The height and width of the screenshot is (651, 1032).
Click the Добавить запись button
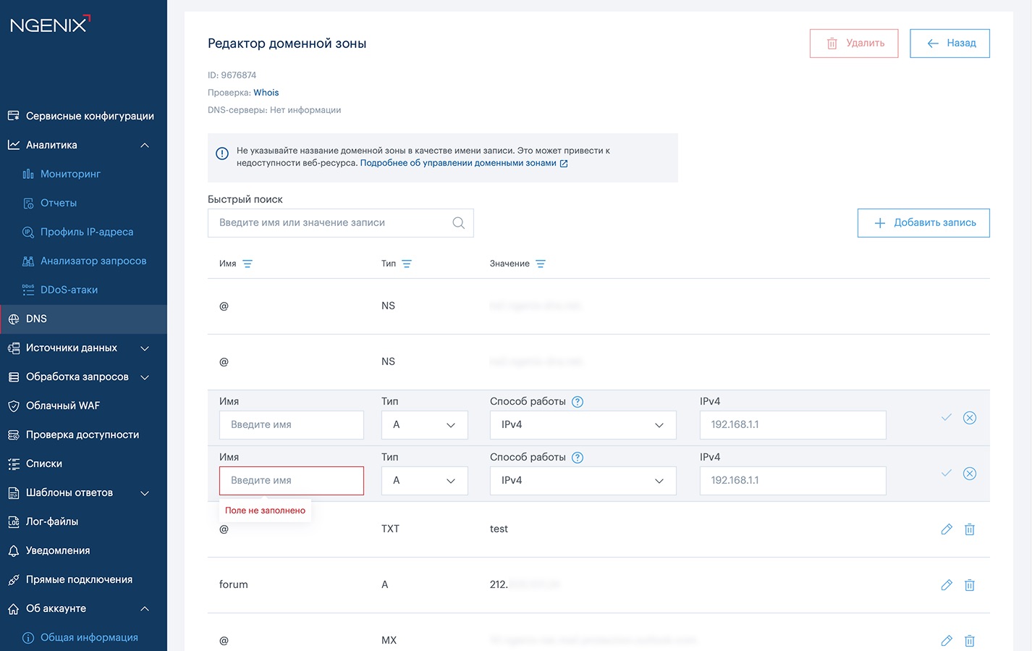coord(923,223)
